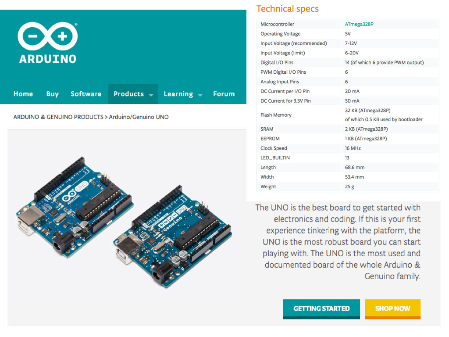Screen dimensions: 449x337
Task: Select the PWM Digital I/O Pins label
Action: coord(283,72)
